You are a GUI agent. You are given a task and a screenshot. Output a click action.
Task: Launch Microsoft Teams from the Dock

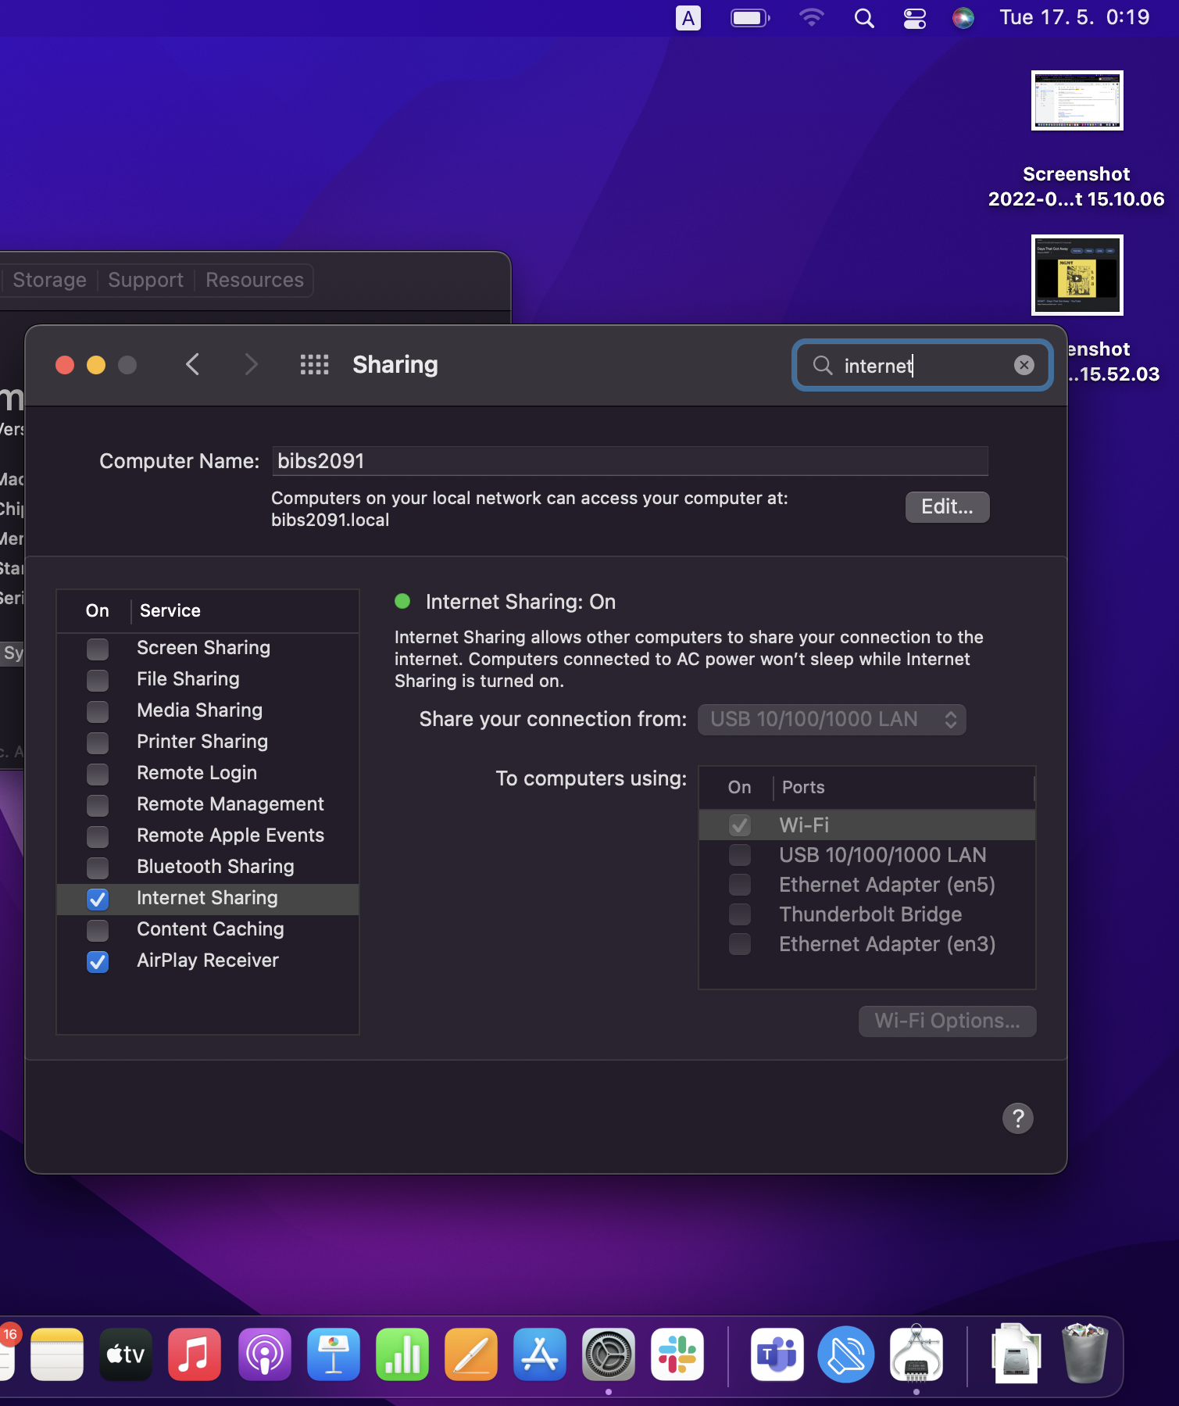pos(777,1354)
